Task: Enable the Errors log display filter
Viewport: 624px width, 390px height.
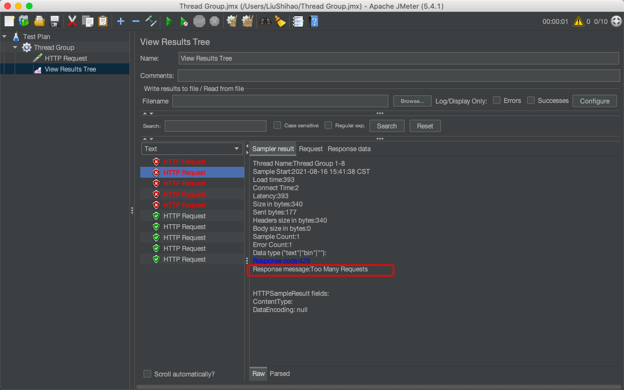Action: coord(497,100)
